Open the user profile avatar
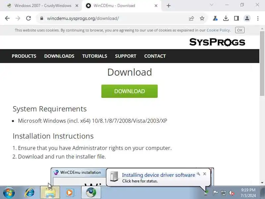The image size is (265, 199). point(247,18)
